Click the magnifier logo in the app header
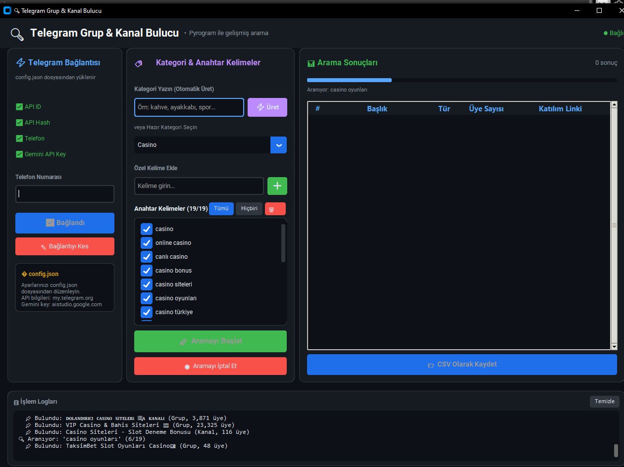The image size is (624, 467). tap(17, 34)
